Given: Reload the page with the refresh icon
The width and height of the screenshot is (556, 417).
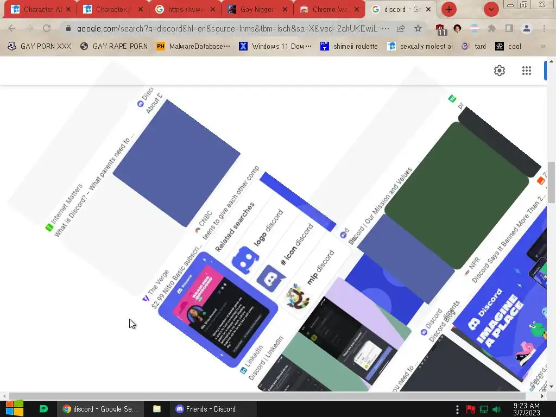Looking at the screenshot, I should (47, 28).
